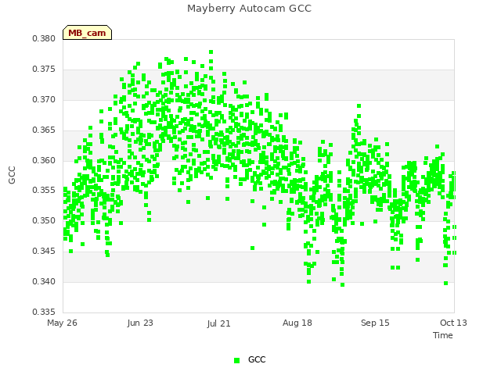501x375 pixels.
Task: Click the x-axis label May 26
Action: (62, 323)
